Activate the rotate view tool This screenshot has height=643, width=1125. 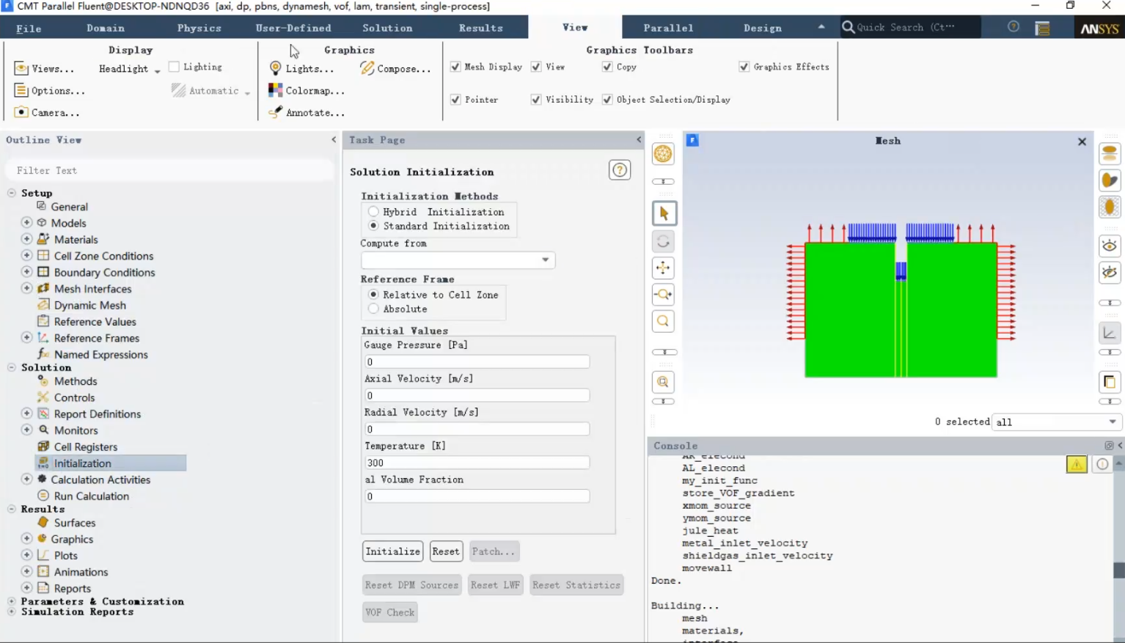click(664, 241)
